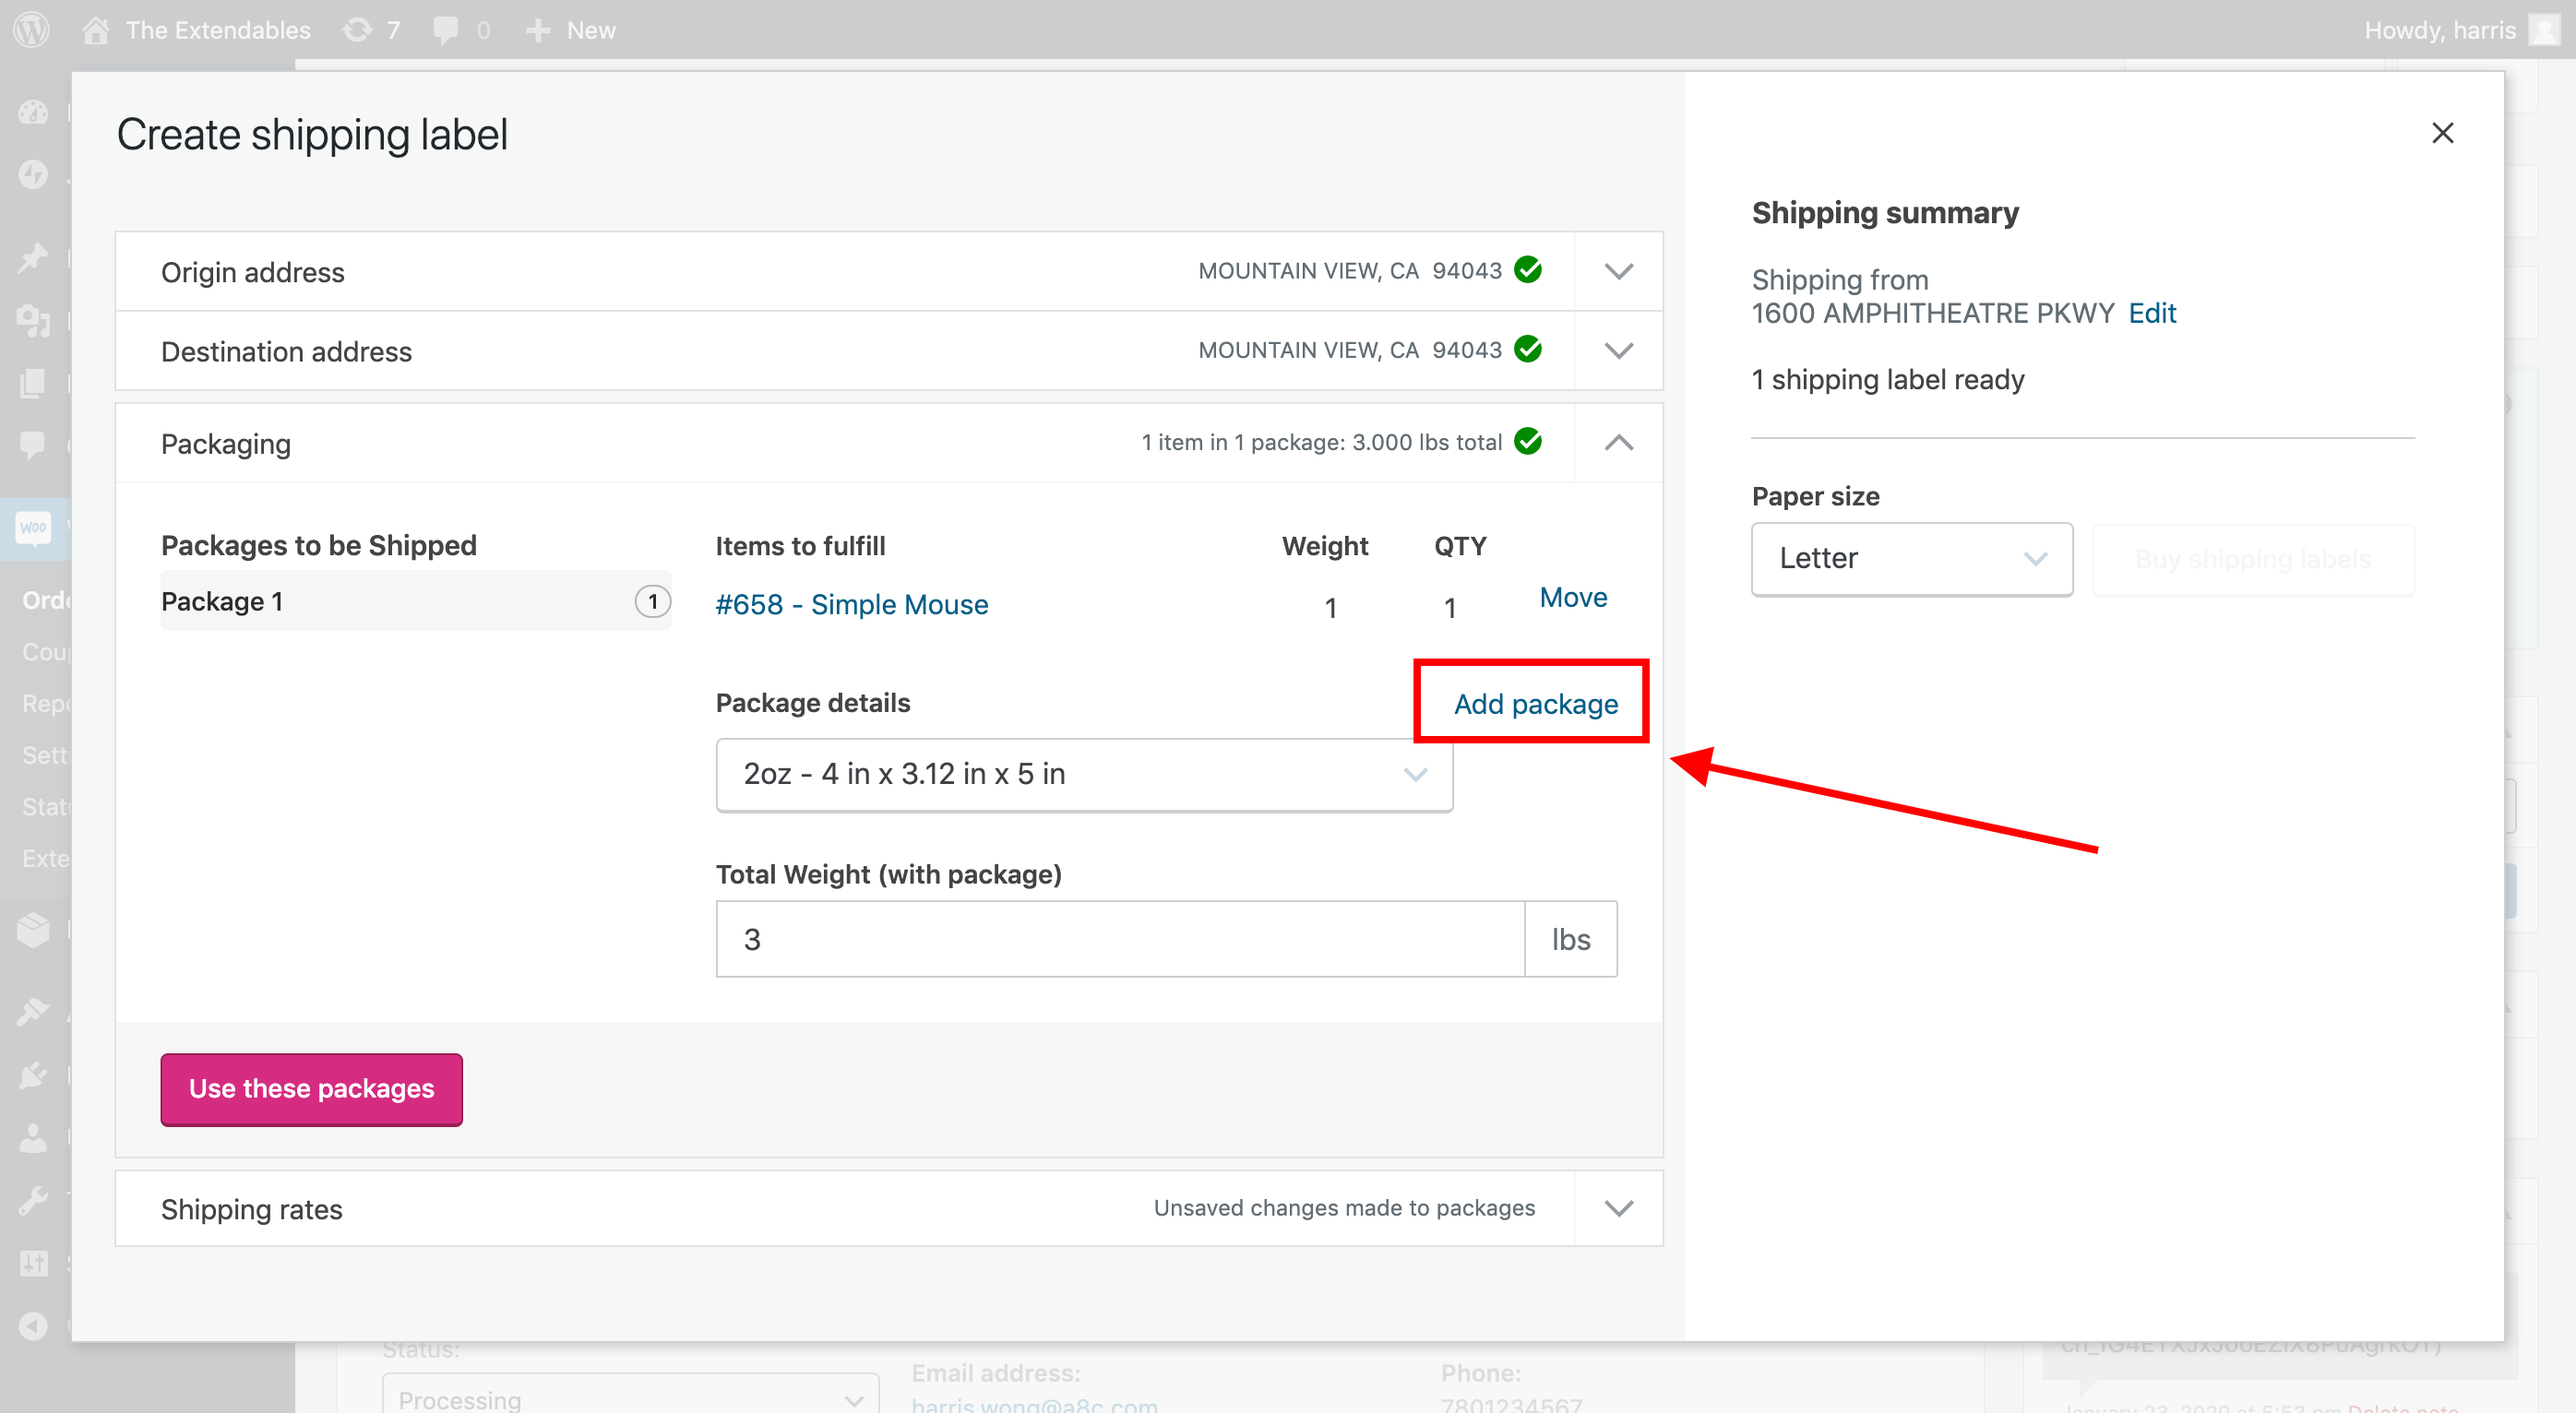2576x1413 pixels.
Task: Click the Total Weight input field
Action: [1120, 939]
